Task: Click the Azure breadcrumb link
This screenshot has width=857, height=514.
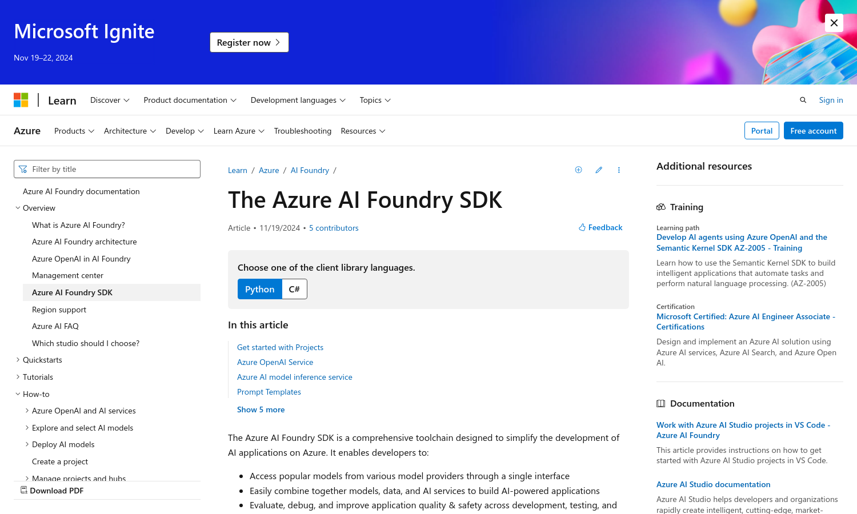Action: point(269,170)
